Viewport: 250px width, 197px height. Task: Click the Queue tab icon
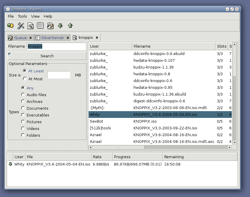(x=11, y=38)
